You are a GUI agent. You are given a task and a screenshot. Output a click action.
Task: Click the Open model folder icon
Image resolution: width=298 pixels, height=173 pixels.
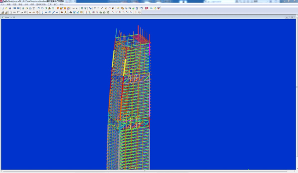pyautogui.click(x=6, y=8)
